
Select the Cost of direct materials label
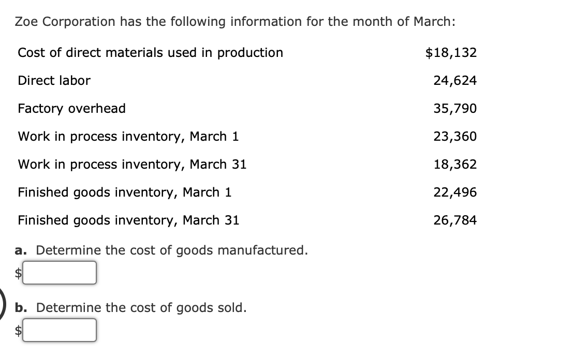click(150, 52)
